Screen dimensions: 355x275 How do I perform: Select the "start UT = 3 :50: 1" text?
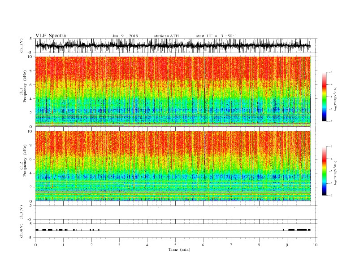tap(216, 36)
